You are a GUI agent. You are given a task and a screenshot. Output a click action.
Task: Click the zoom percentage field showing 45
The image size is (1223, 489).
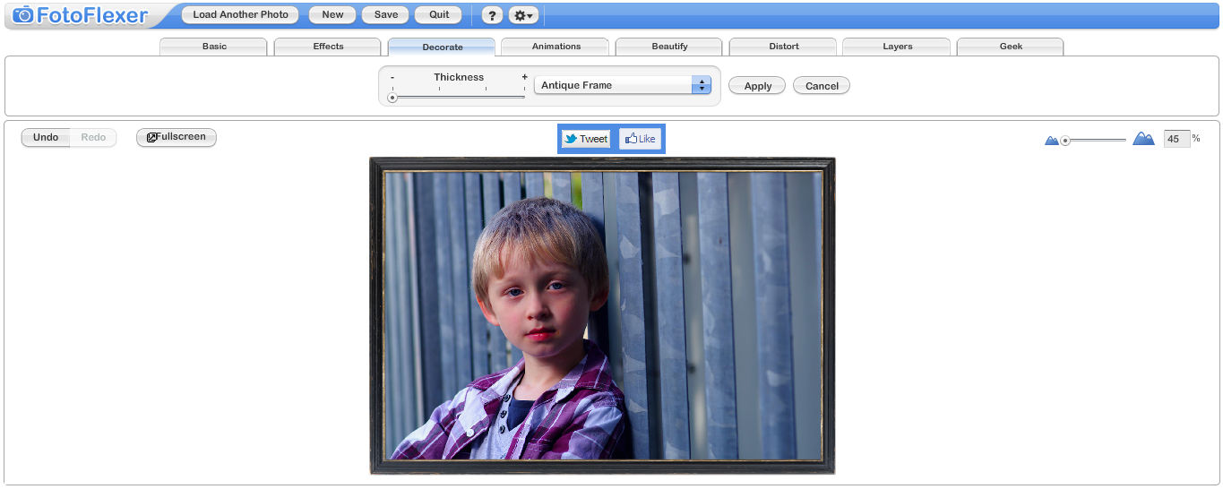1176,139
